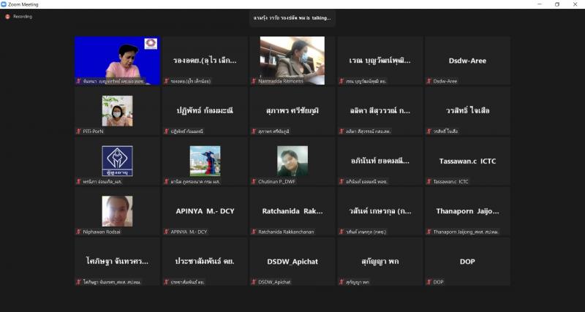Screen dimensions: 585x312
Task: Click muted mic icon beside วสันต์ เกษากุล label
Action: pyautogui.click(x=341, y=232)
